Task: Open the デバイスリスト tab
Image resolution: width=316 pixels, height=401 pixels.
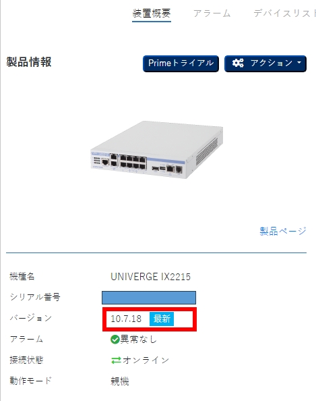Action: 284,14
